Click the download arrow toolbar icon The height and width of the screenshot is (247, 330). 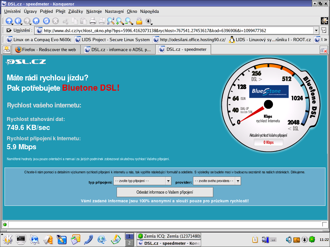click(148, 21)
